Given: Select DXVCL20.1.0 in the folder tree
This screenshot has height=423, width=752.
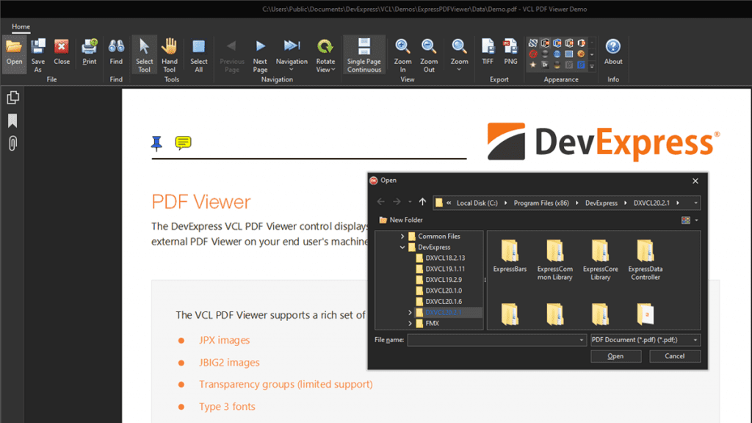Looking at the screenshot, I should pyautogui.click(x=444, y=290).
